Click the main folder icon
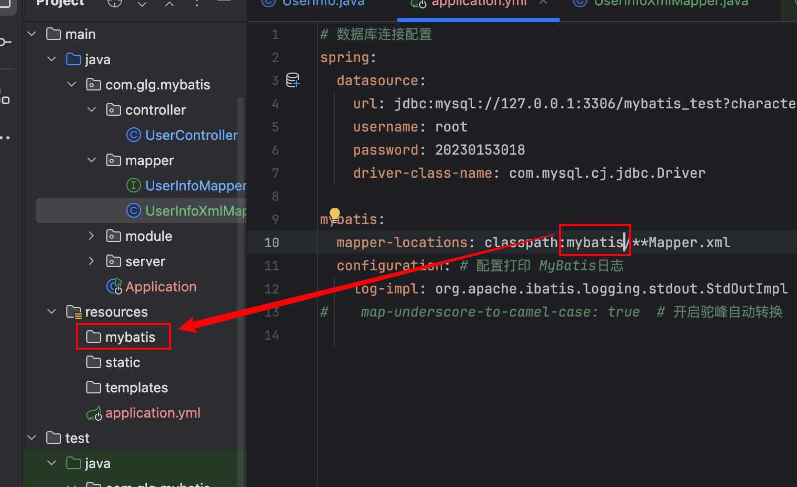 pyautogui.click(x=54, y=34)
